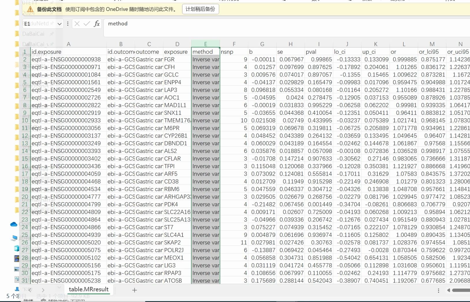Select column B header
The image size is (470, 302).
tap(121, 44)
